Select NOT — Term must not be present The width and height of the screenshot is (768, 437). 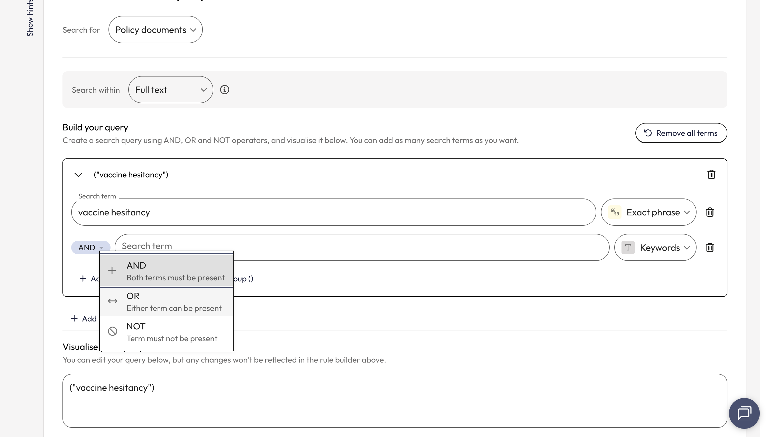coord(166,332)
